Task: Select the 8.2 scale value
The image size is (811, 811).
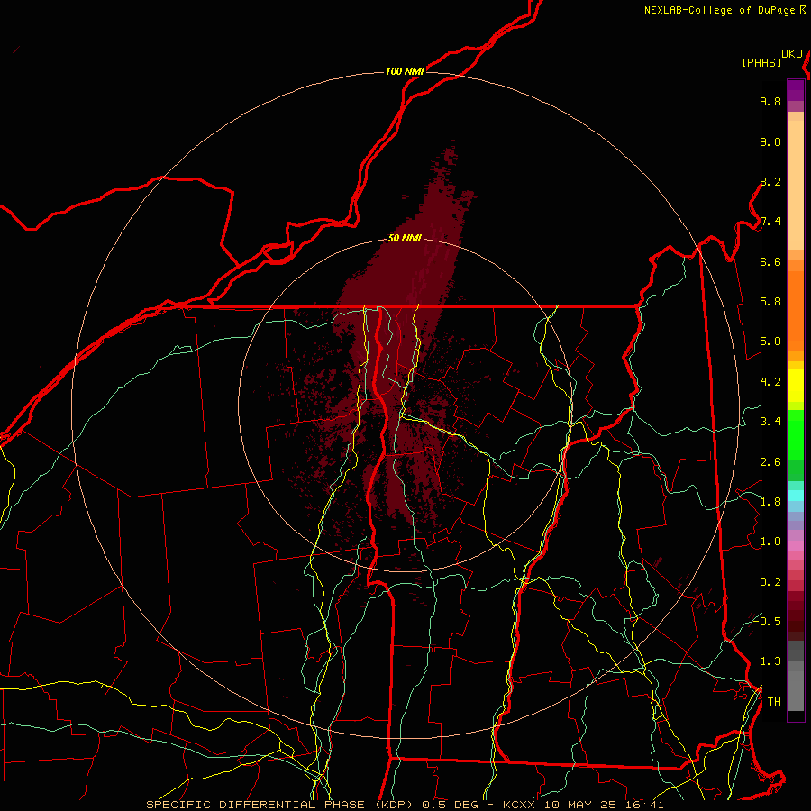Action: (770, 181)
